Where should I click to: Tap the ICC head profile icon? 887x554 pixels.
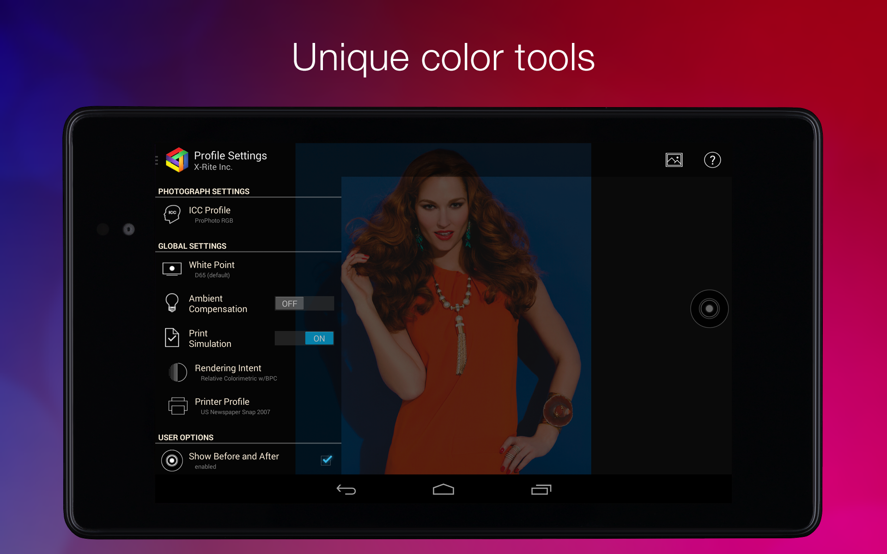tap(172, 215)
